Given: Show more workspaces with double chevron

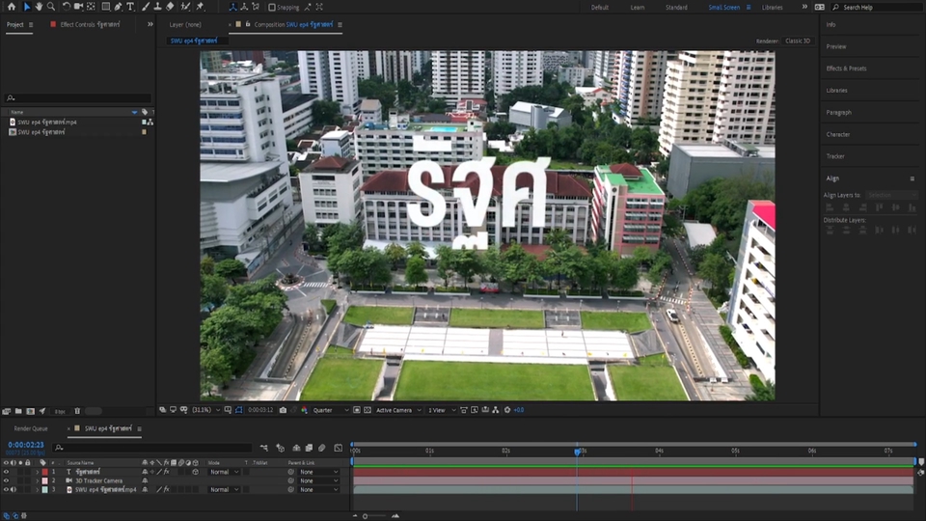Looking at the screenshot, I should tap(804, 7).
